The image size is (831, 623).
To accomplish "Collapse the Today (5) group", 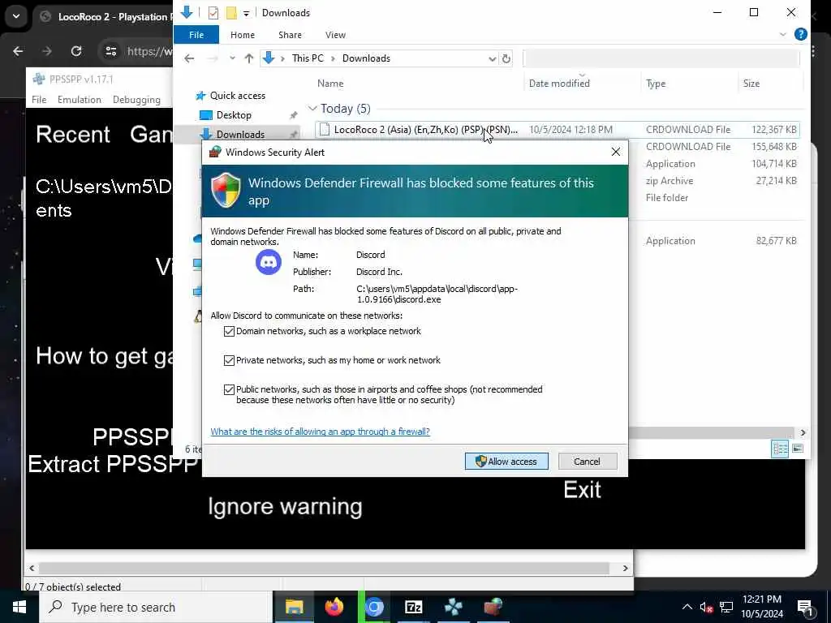I will (x=312, y=109).
